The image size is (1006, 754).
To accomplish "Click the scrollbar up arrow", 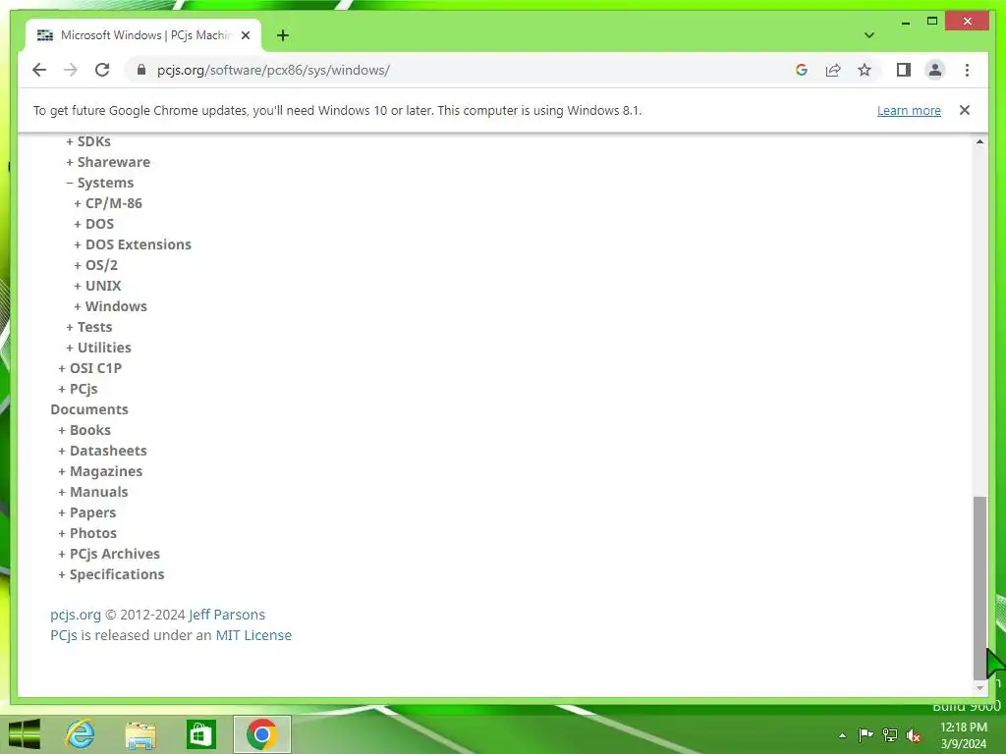I will coord(979,141).
